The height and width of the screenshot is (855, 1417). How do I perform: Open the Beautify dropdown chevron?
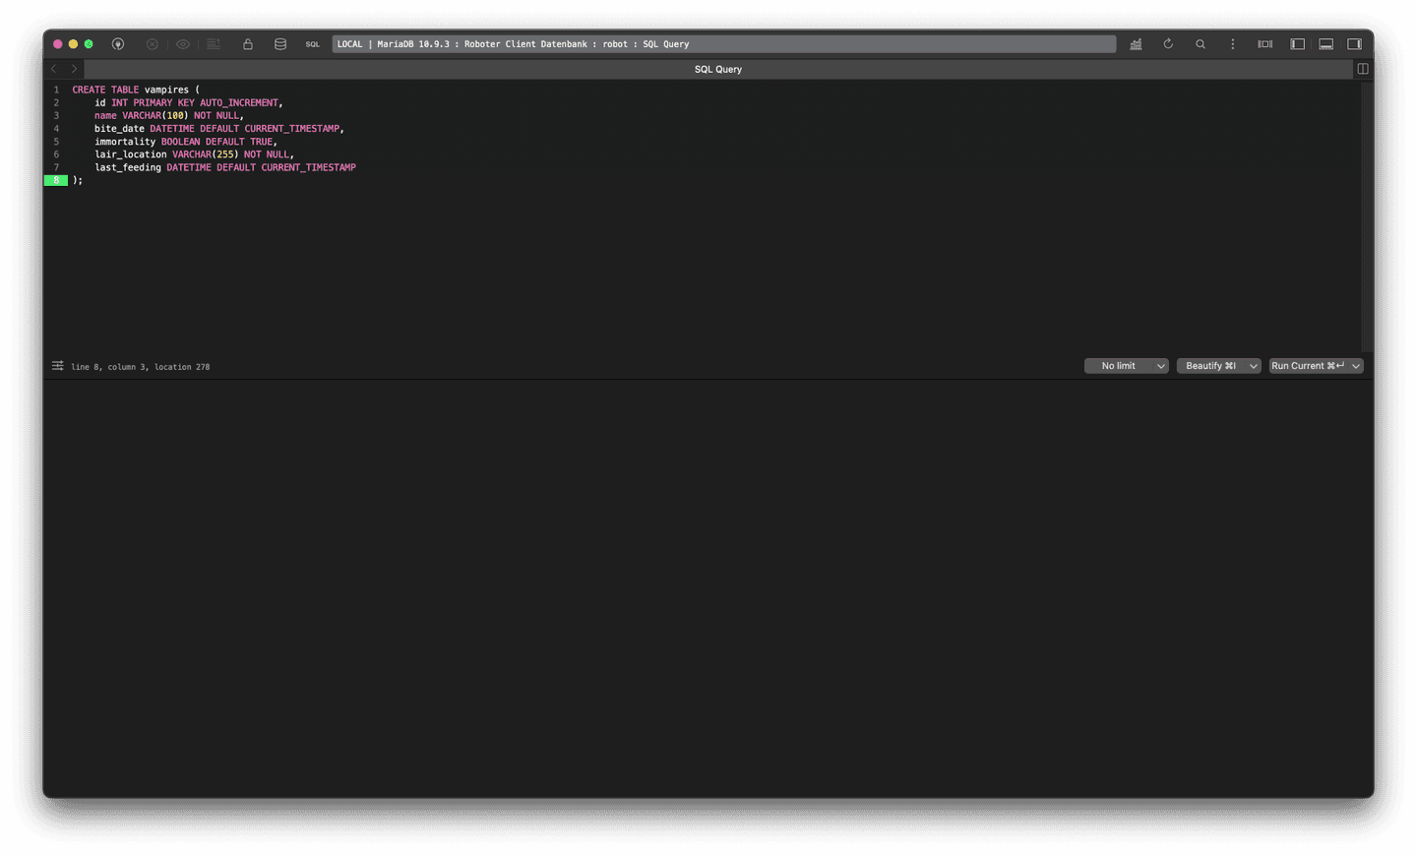[1254, 365]
